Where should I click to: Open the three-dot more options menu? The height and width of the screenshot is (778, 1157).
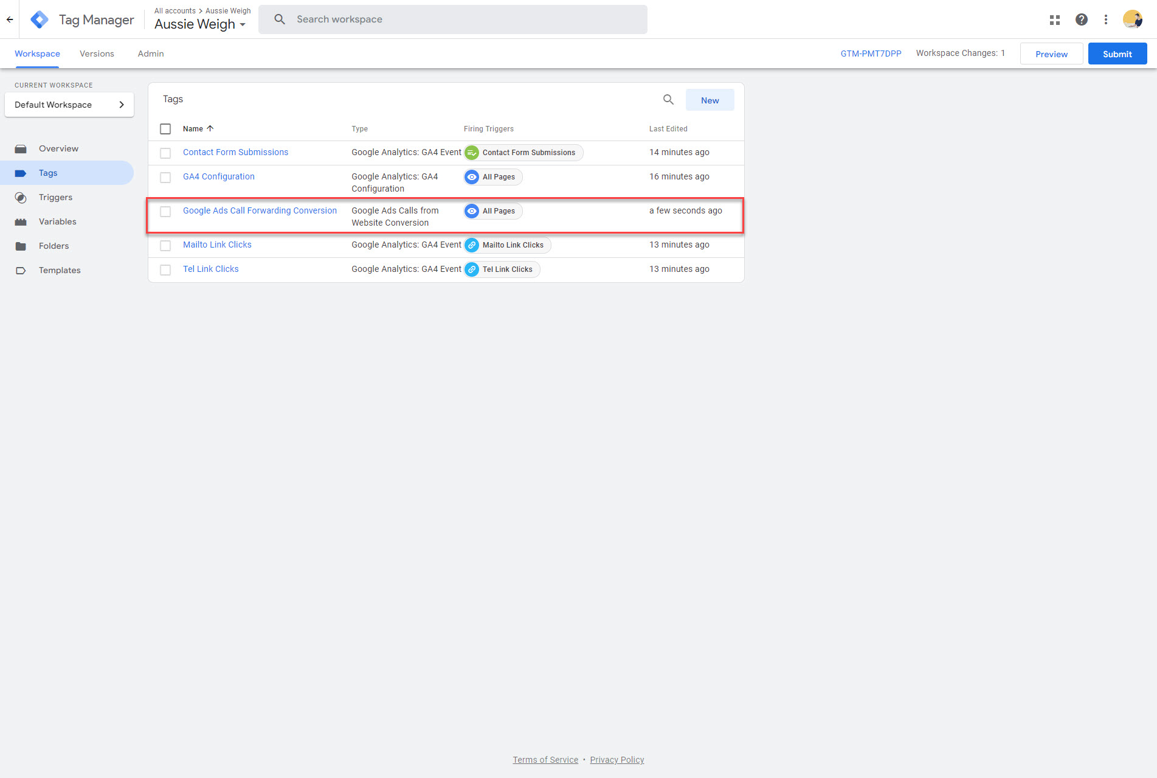(1105, 19)
